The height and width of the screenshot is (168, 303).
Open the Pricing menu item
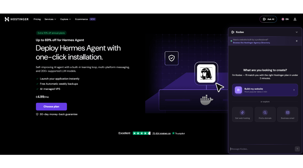click(37, 19)
